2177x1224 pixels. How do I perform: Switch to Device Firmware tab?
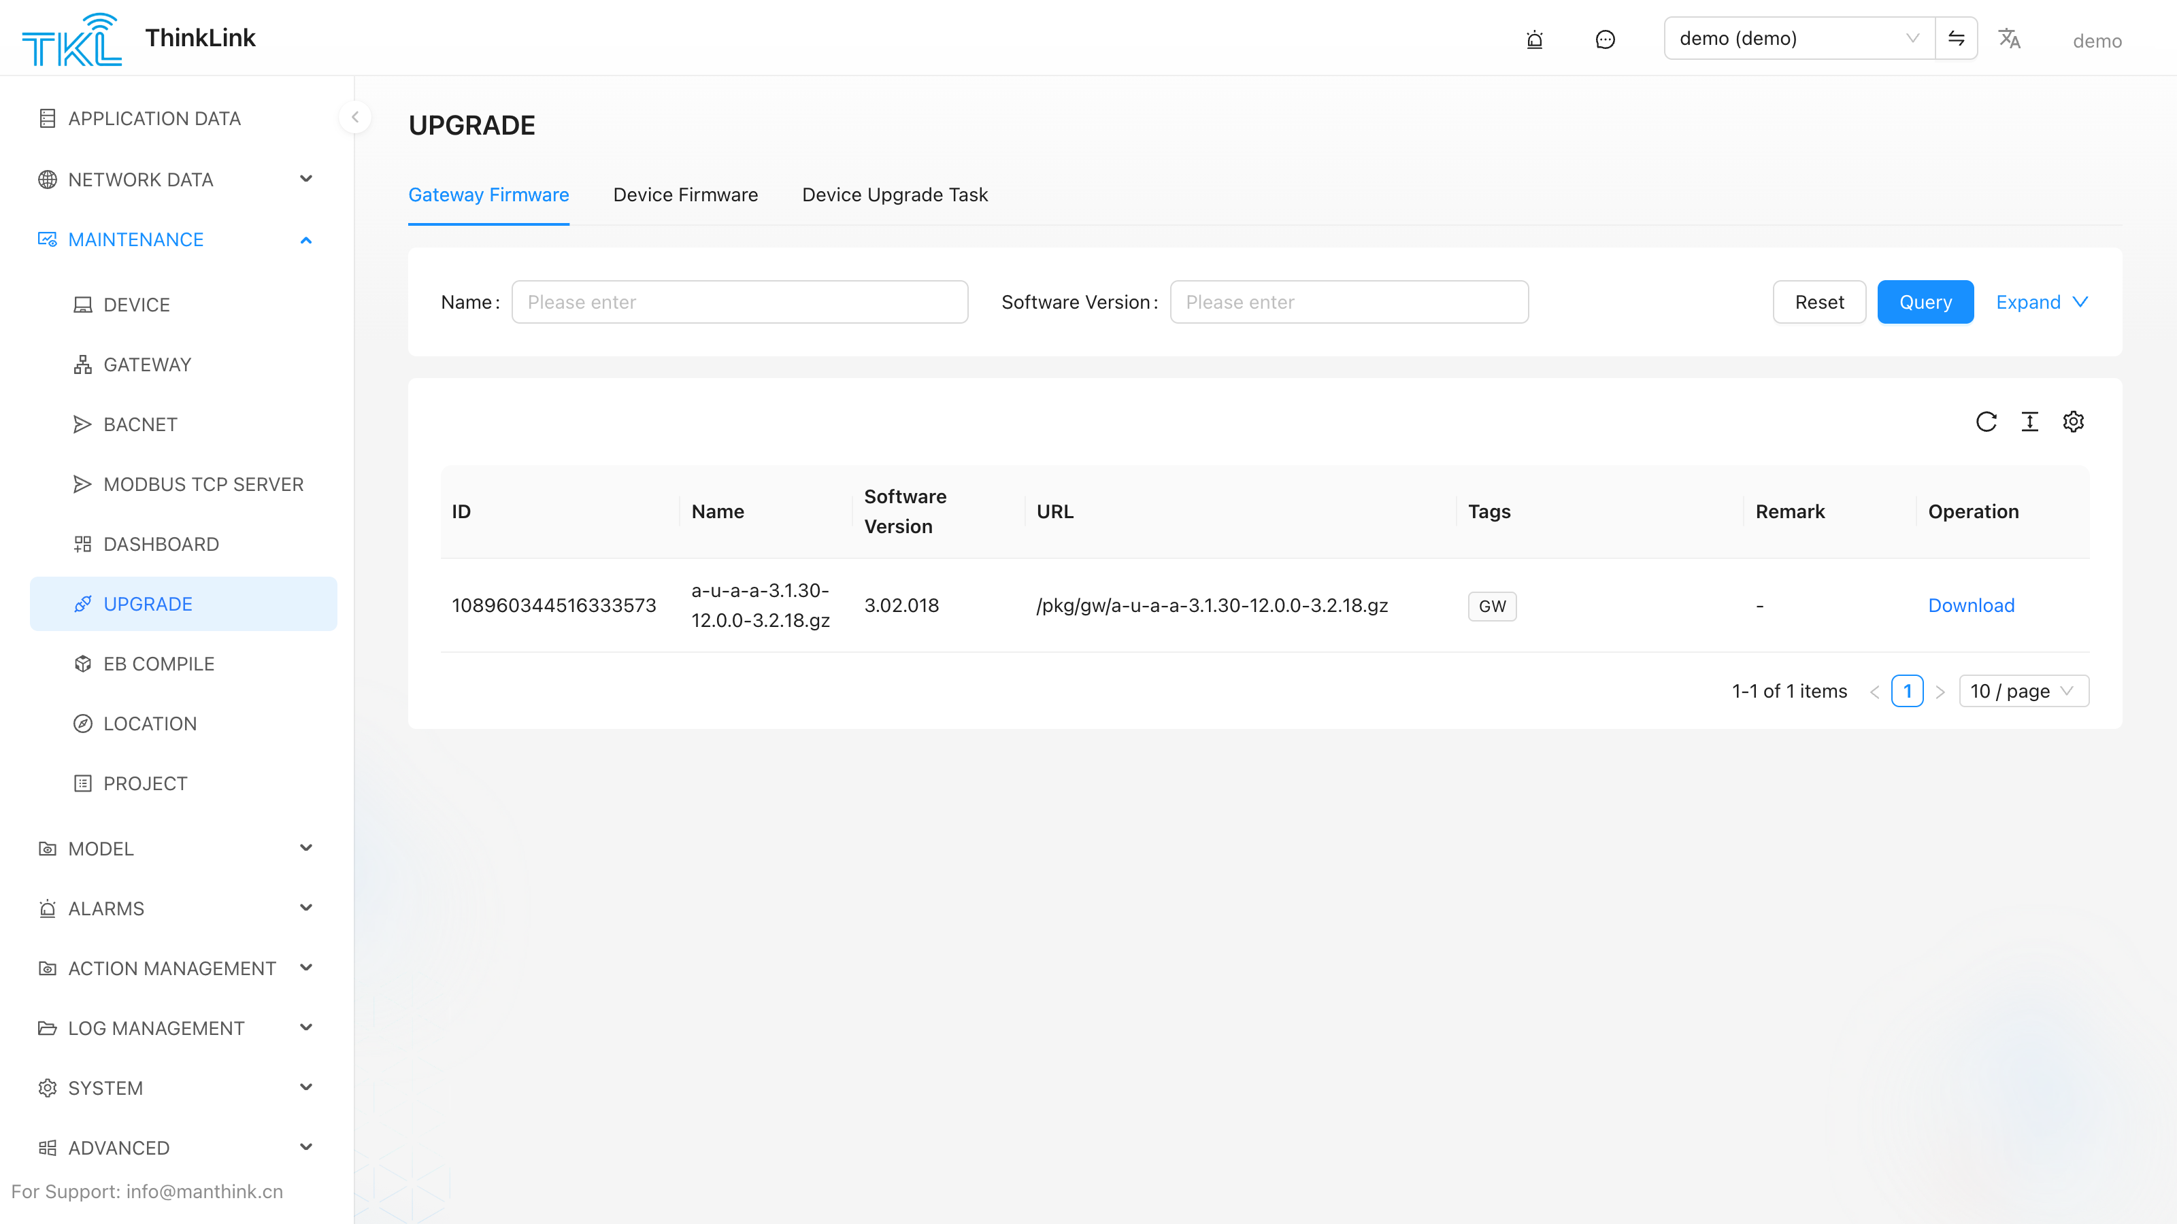pos(685,195)
